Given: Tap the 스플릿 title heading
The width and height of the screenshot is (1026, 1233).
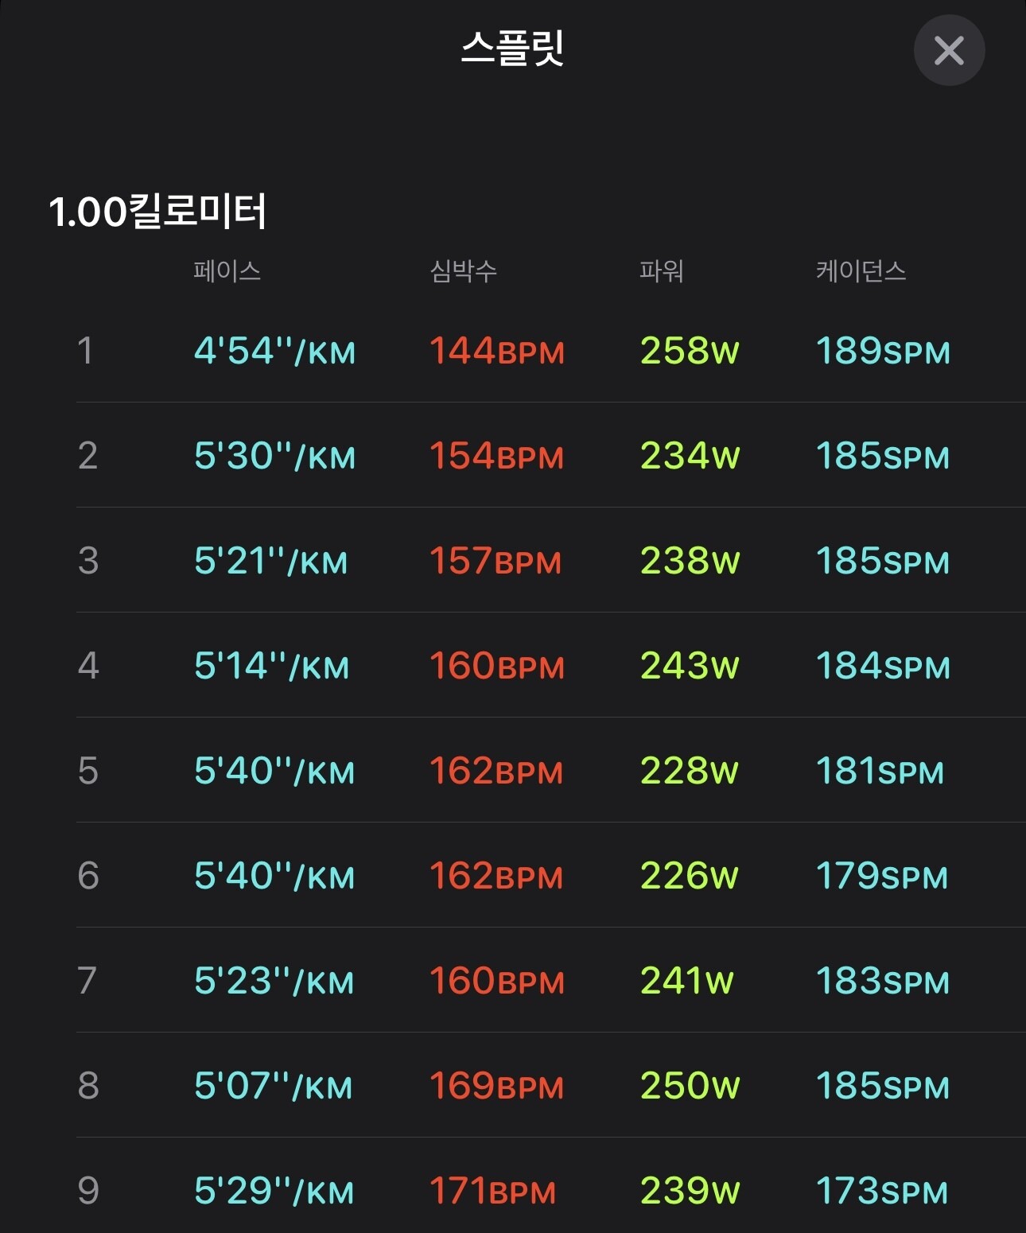Looking at the screenshot, I should coord(512,48).
